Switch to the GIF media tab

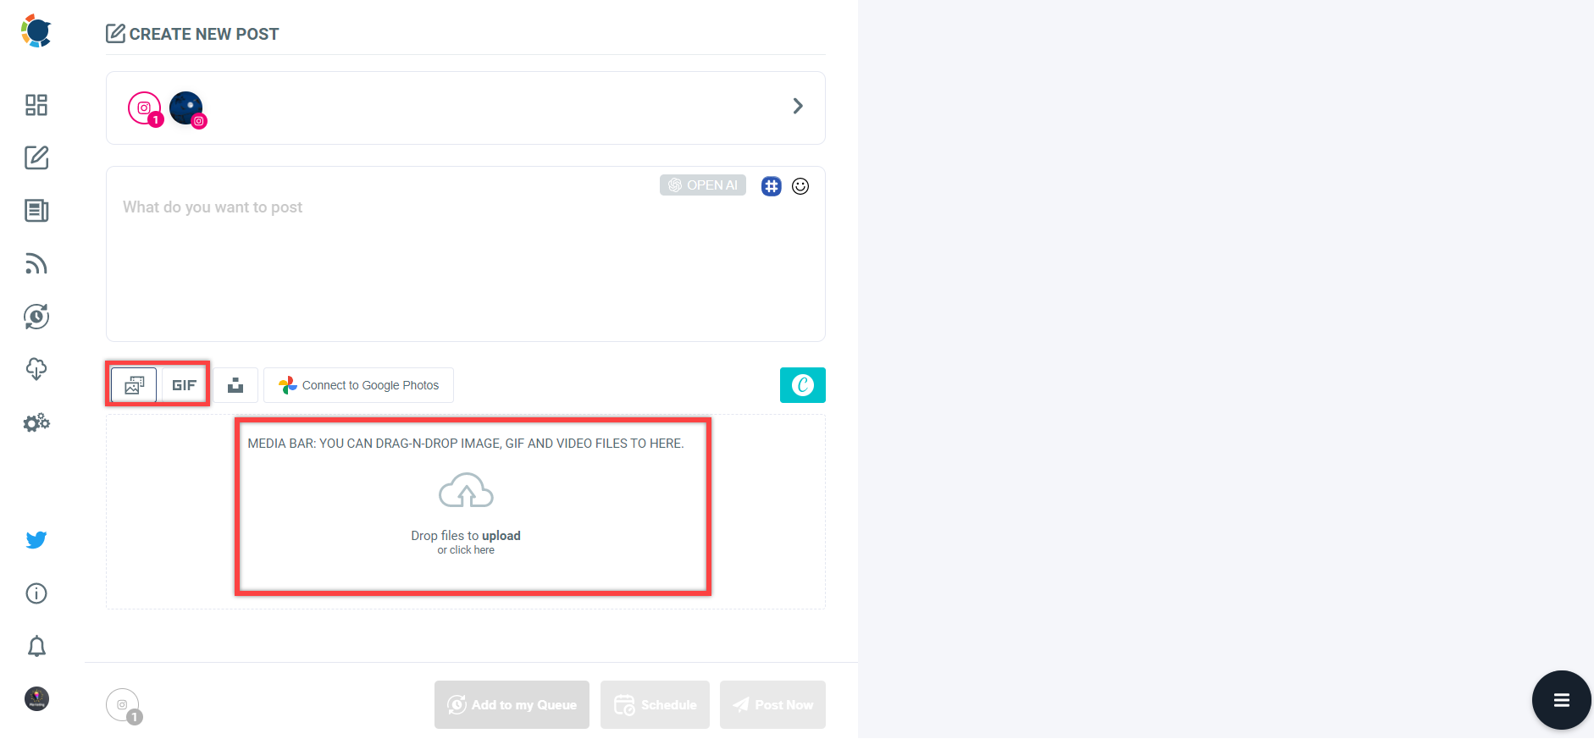click(x=184, y=385)
